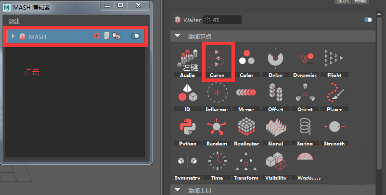
Task: Click the cubes icon on MASH row
Action: pos(116,36)
